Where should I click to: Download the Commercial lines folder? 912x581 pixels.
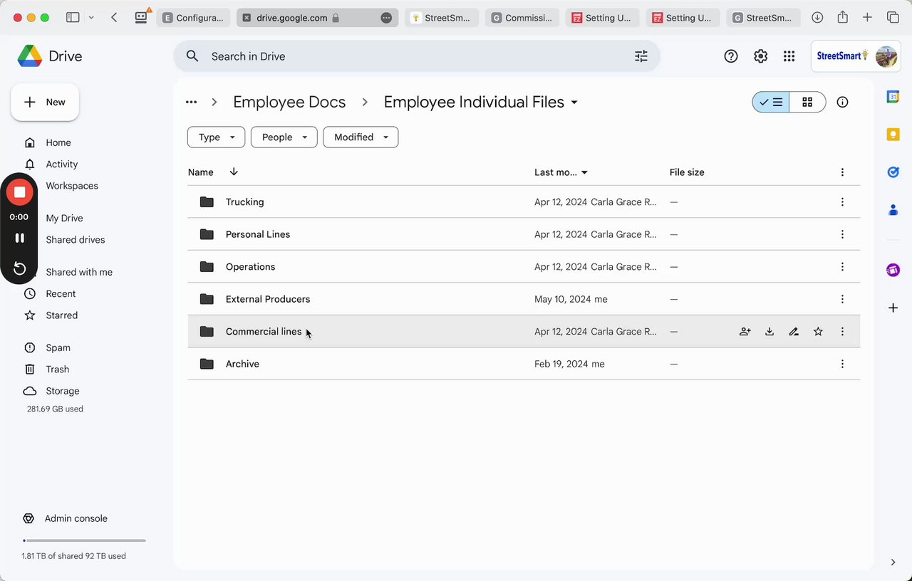(x=769, y=332)
